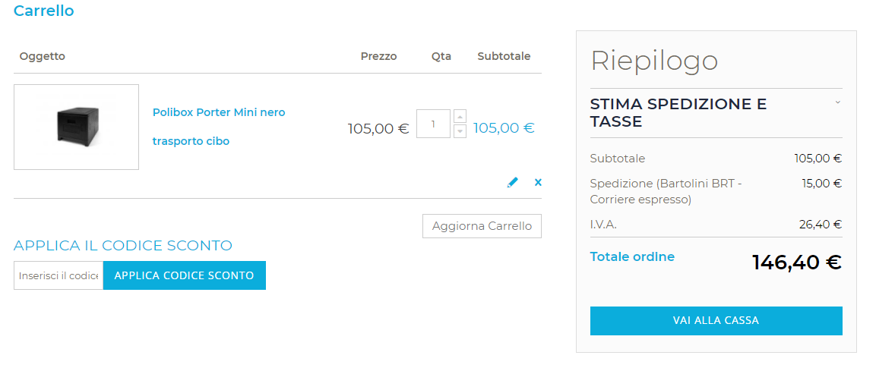Increase quantity with the up arrow

pos(460,116)
